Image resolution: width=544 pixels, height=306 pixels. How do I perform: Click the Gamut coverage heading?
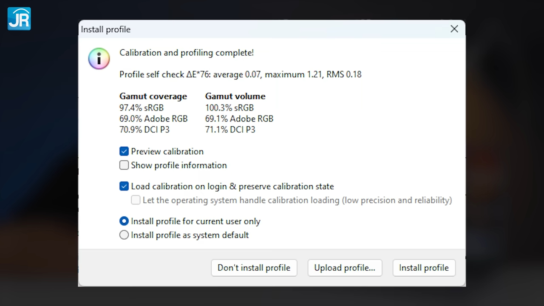tap(153, 96)
